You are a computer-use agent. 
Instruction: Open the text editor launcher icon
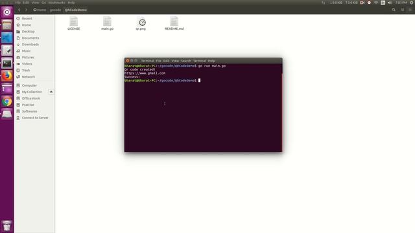click(x=7, y=50)
